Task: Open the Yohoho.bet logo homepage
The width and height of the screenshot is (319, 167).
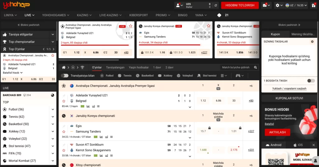Action: tap(17, 5)
